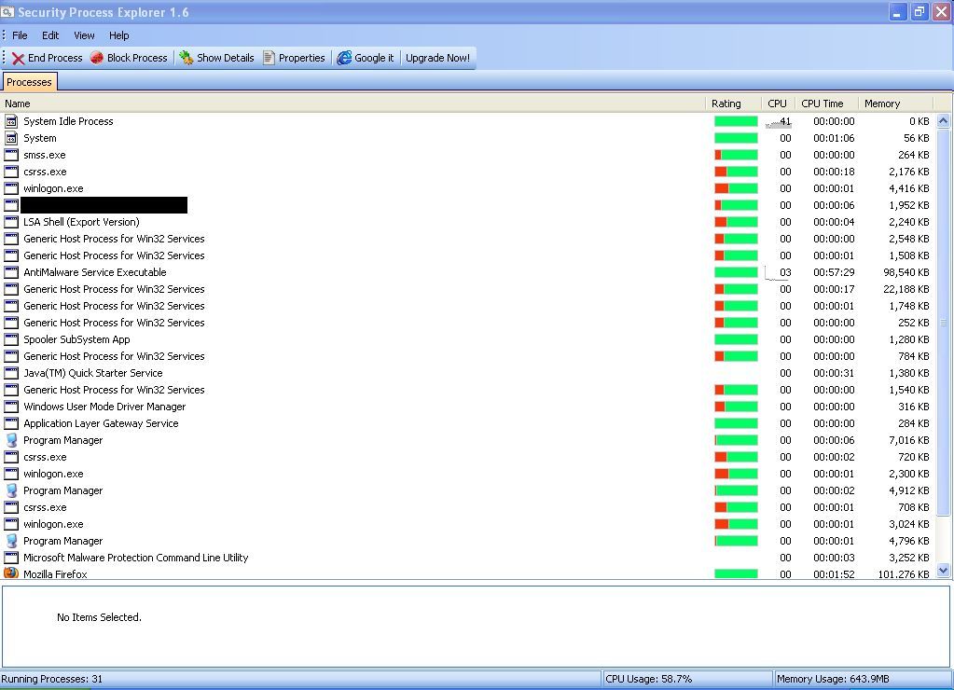Sort by the Rating column header
Viewport: 954px width, 690px height.
[733, 103]
